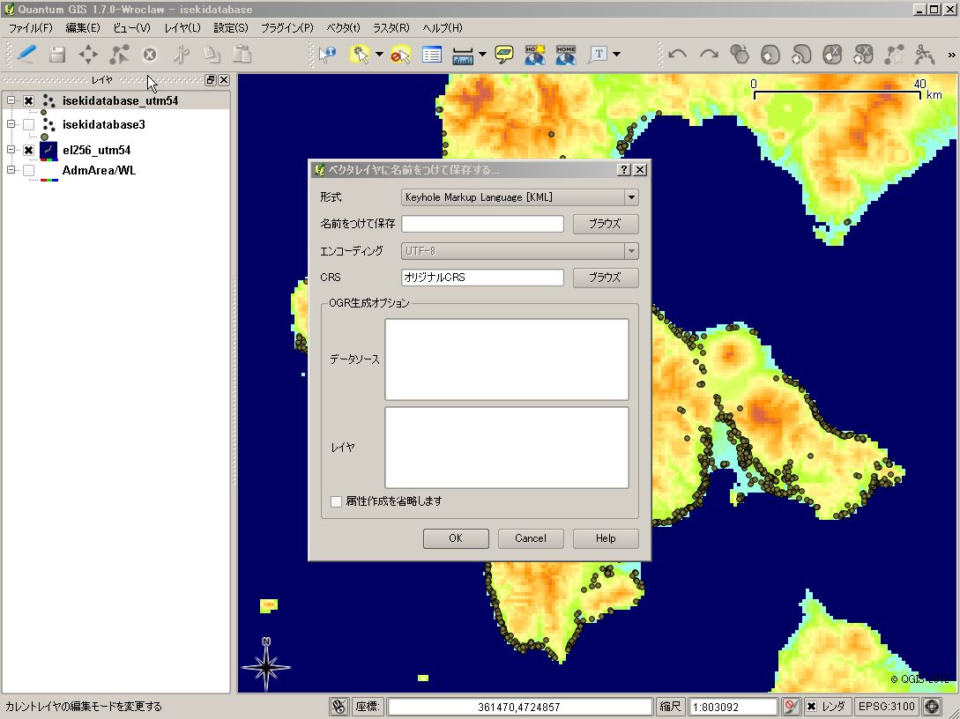Toggle the extents display icon beside 座標
Image resolution: width=960 pixels, height=719 pixels.
[339, 707]
